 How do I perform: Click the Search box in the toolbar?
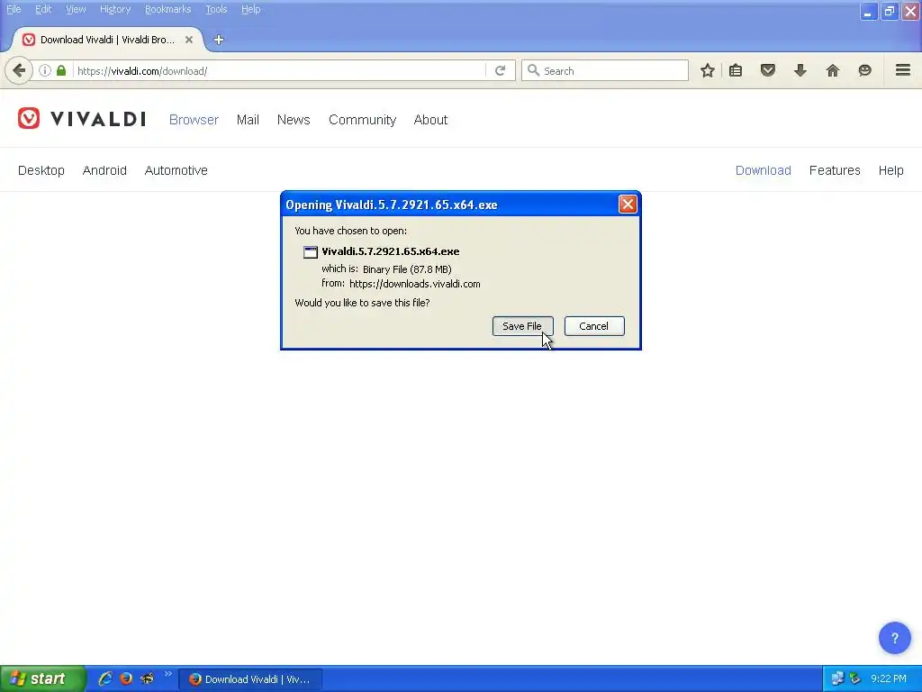click(604, 70)
